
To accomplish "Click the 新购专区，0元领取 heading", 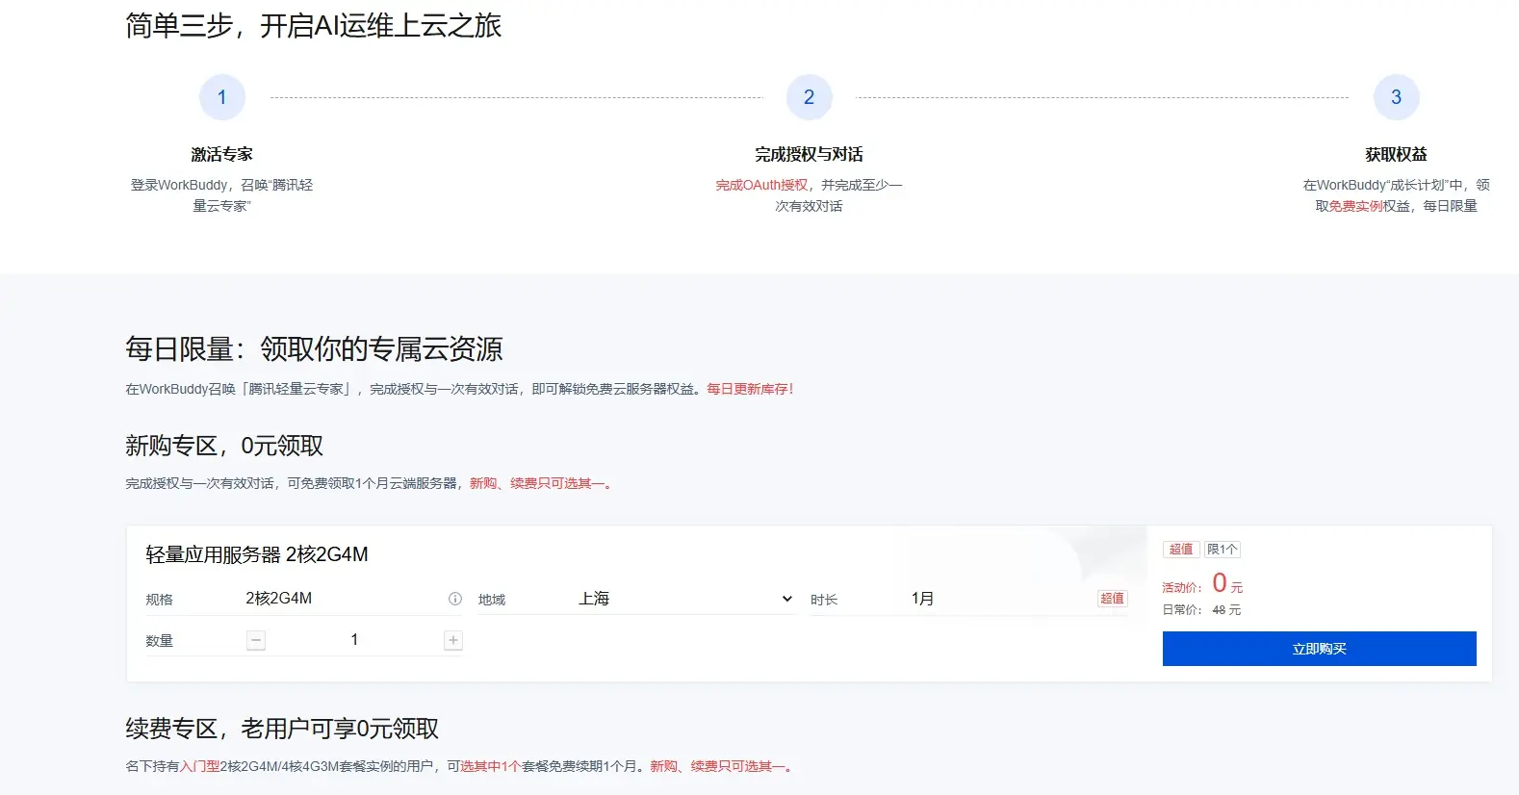I will (x=224, y=446).
